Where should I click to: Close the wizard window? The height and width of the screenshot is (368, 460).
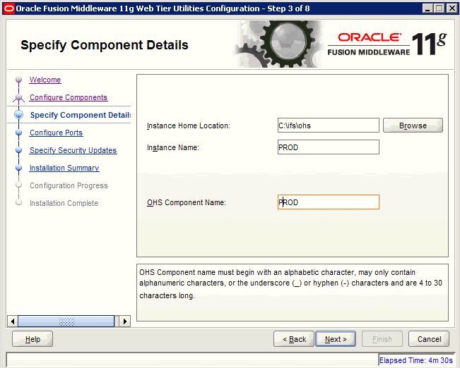tap(452, 8)
